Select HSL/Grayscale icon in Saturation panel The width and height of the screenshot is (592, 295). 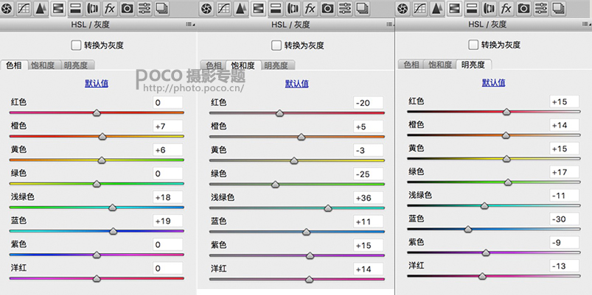pyautogui.click(x=258, y=8)
